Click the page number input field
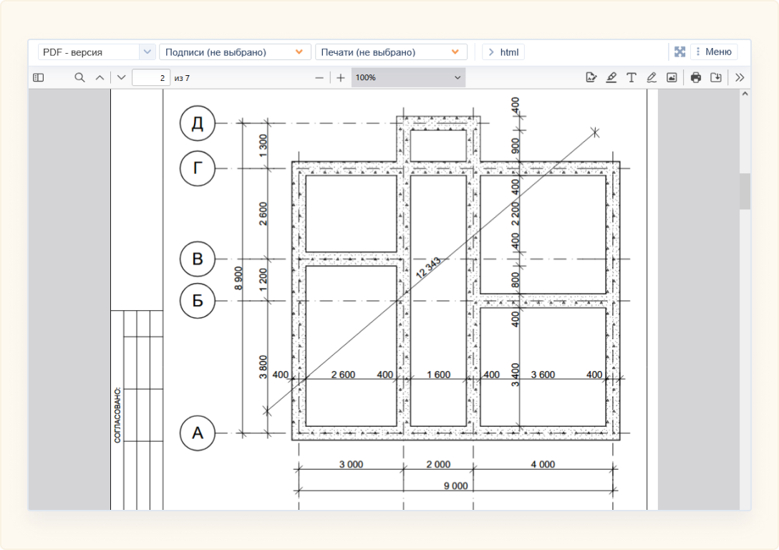The image size is (779, 550). pyautogui.click(x=150, y=77)
